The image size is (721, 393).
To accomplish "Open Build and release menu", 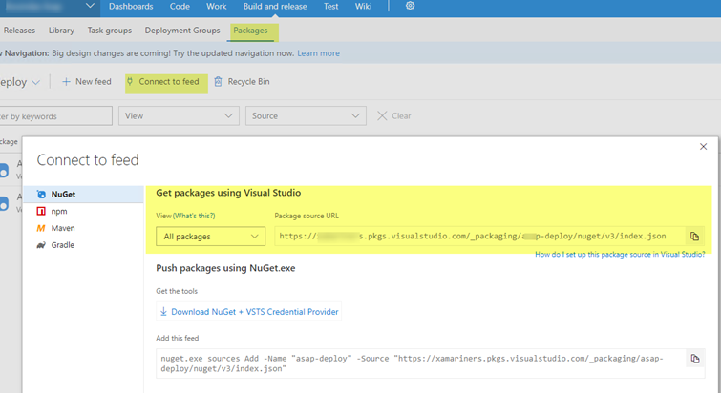I will pos(275,7).
